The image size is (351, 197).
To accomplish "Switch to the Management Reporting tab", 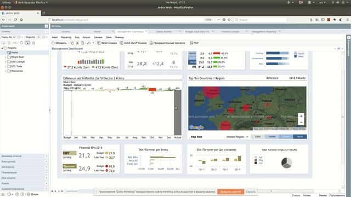I will (264, 32).
